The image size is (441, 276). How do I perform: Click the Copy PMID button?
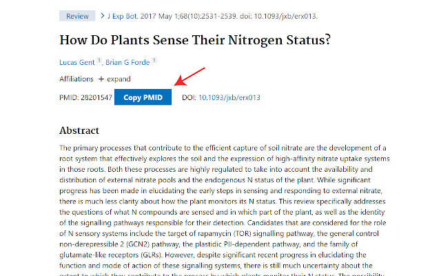[x=143, y=97]
